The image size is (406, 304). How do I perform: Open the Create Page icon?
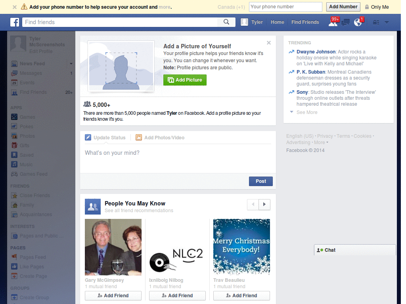(14, 276)
